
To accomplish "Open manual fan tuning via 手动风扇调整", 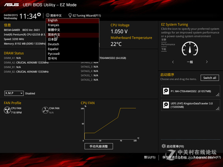I will (x=99, y=146).
